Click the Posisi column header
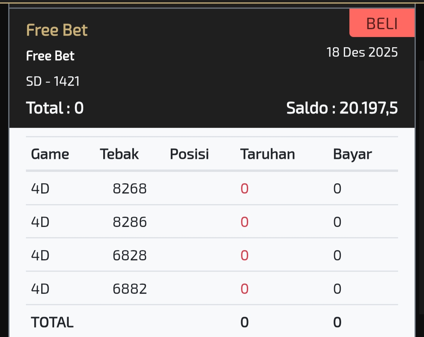The height and width of the screenshot is (337, 424). point(189,154)
